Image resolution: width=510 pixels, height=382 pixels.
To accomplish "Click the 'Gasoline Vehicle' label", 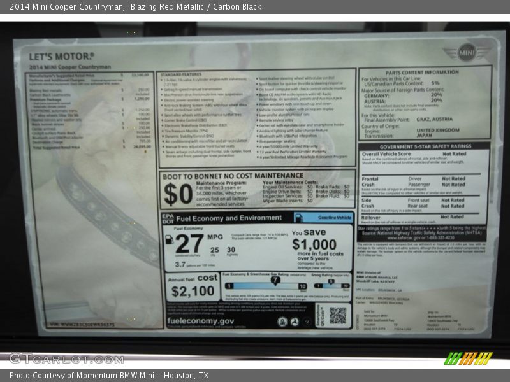I will coord(335,218).
